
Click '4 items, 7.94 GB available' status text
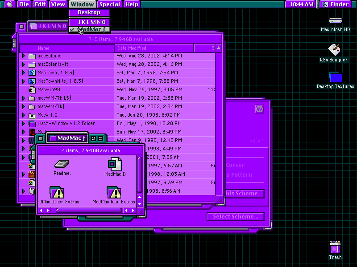[91, 150]
